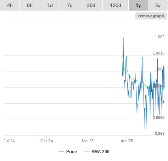The image size is (168, 161).
Task: Click the highest price spike near 1.002
Action: coord(123,38)
